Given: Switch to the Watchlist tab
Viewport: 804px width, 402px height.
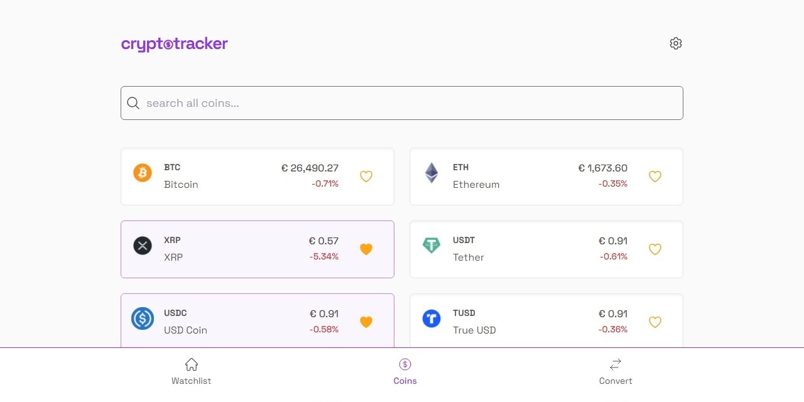Looking at the screenshot, I should pos(192,371).
